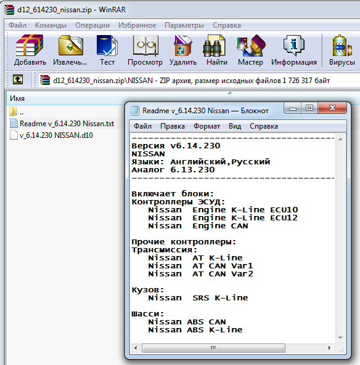This screenshot has width=360, height=365.
Task: Open the Команды menu in WinRAR
Action: coord(51,25)
